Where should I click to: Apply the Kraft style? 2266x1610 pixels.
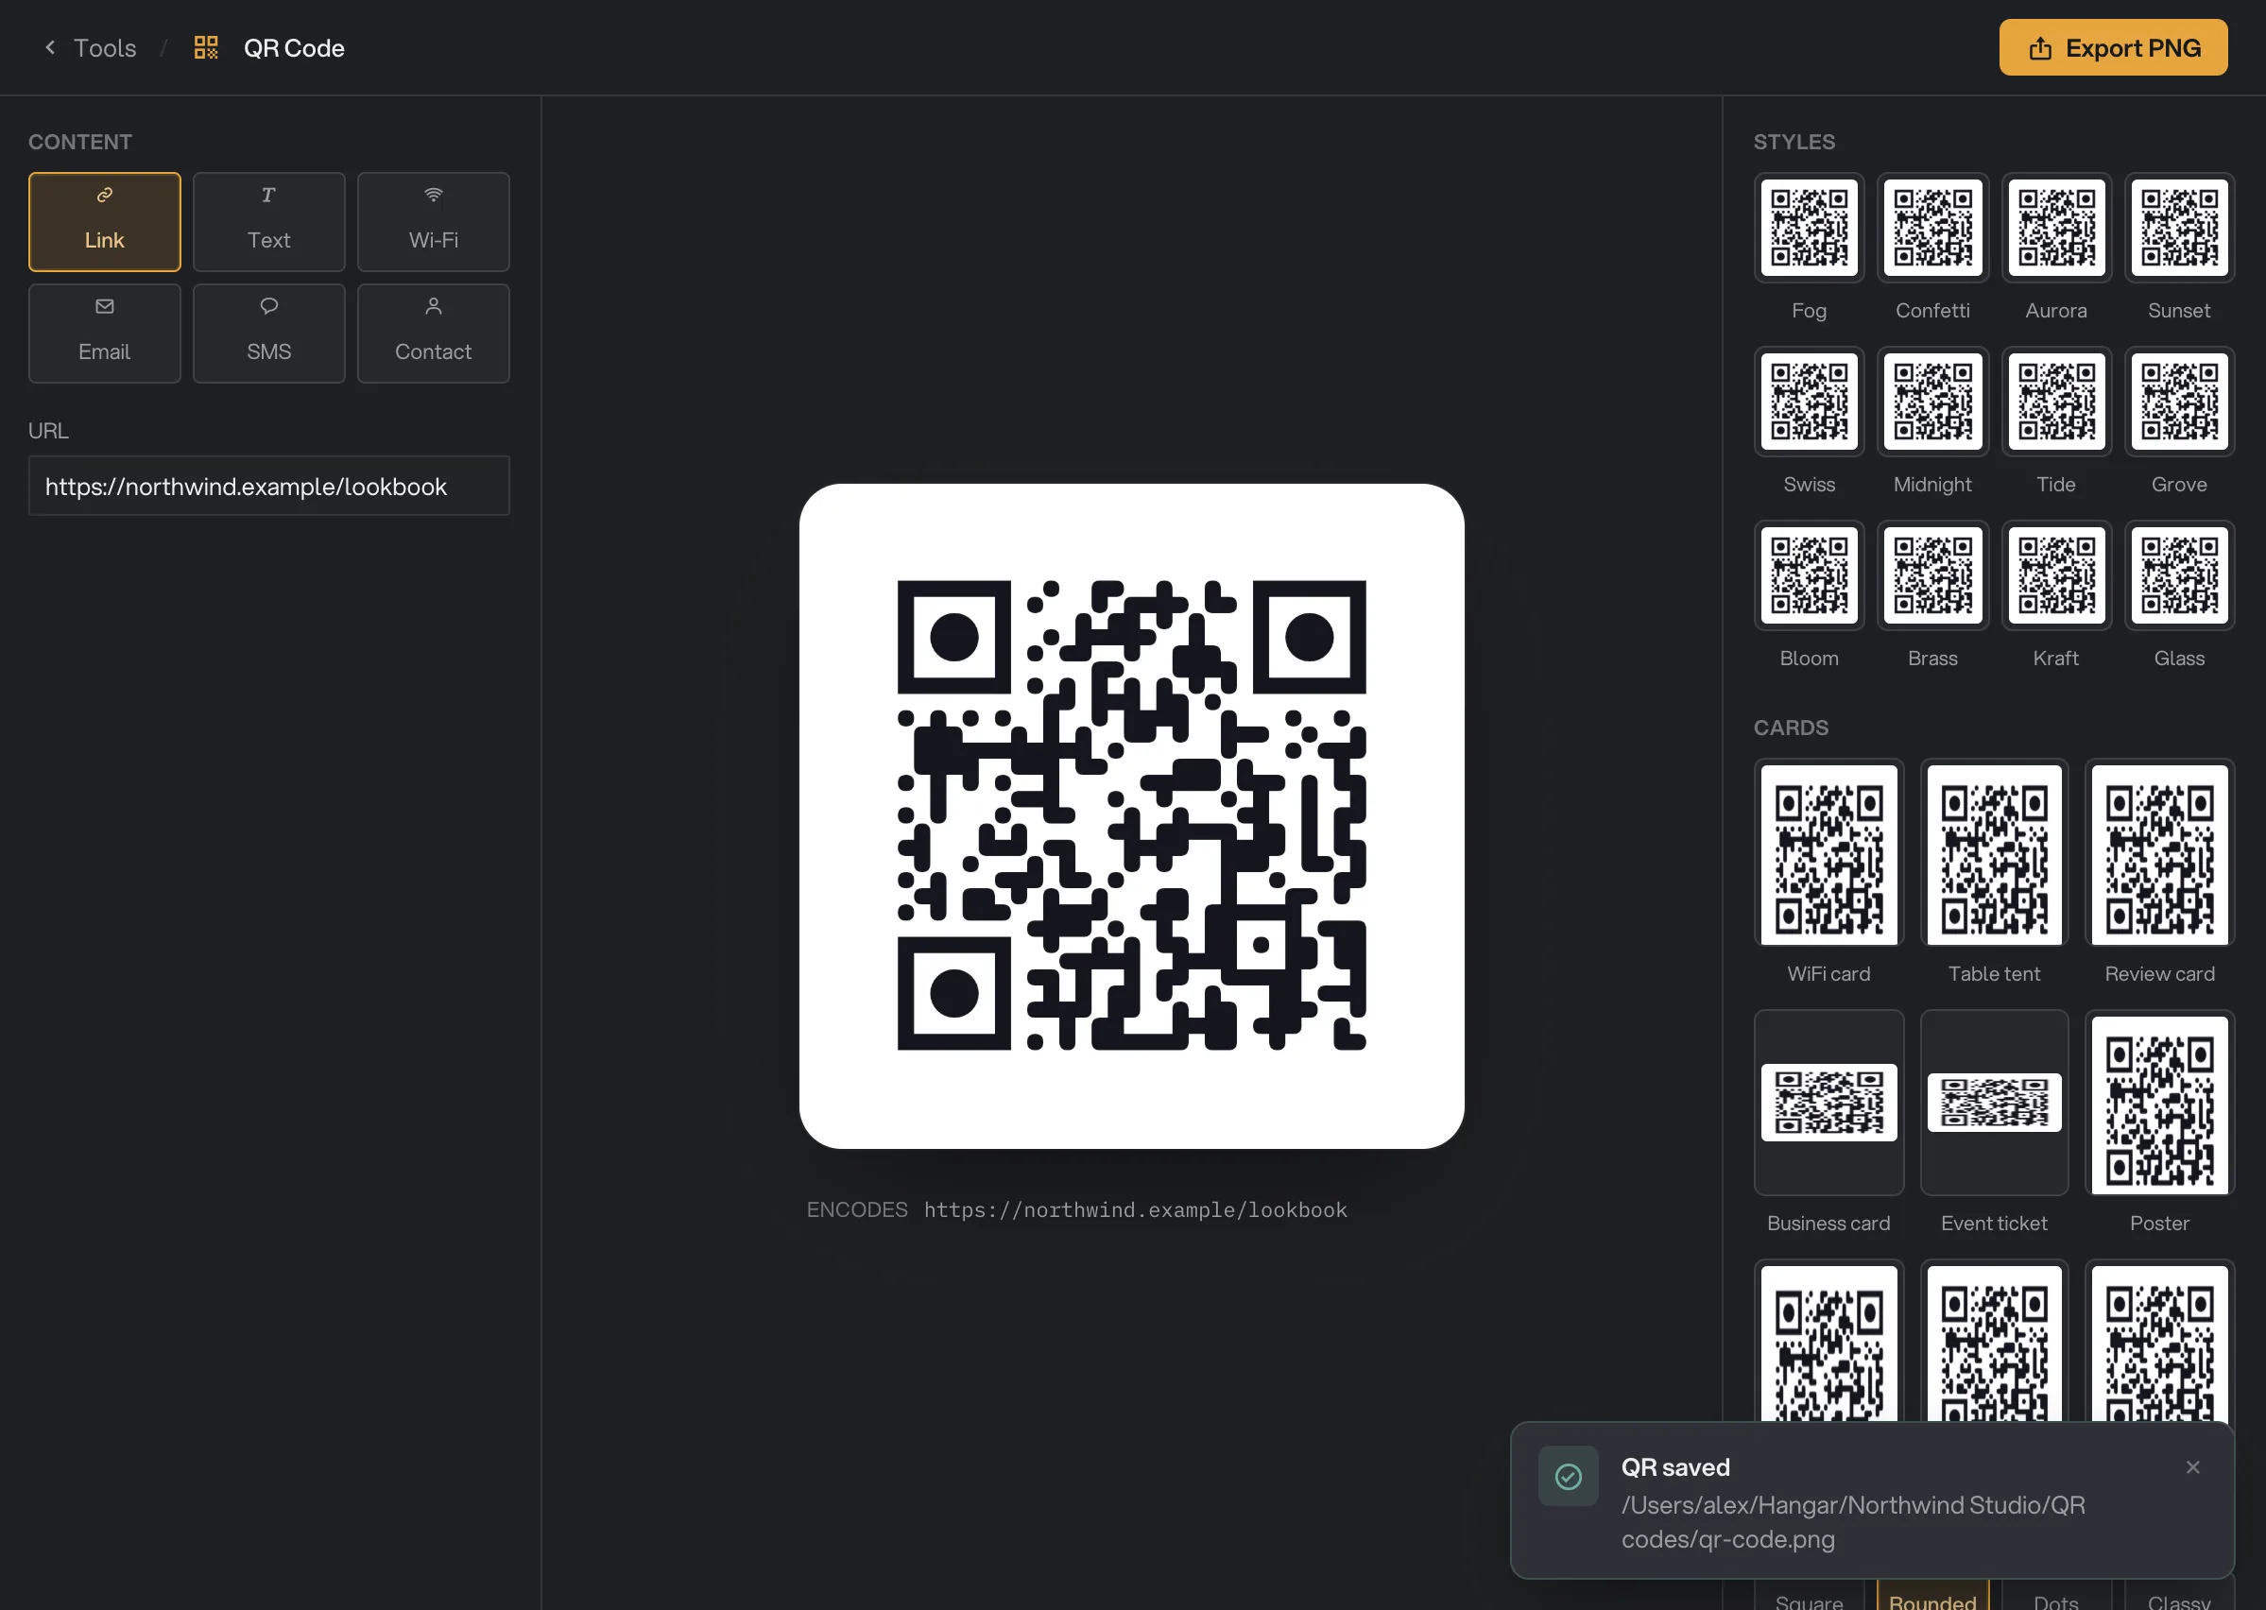tap(2056, 575)
